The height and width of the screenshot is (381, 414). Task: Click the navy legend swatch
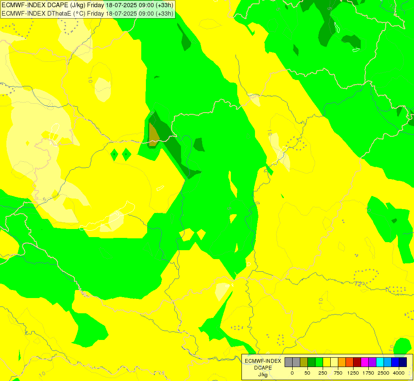[x=403, y=362]
